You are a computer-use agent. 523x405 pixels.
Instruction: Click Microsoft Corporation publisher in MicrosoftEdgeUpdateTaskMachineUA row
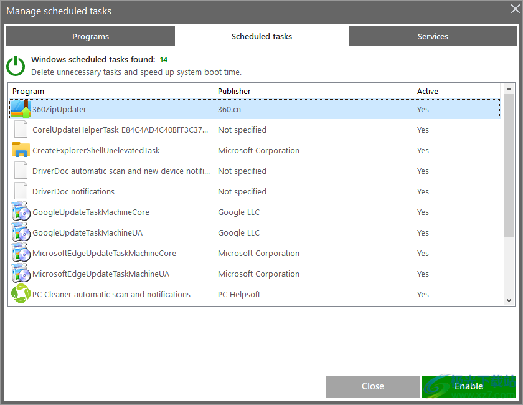click(x=258, y=274)
